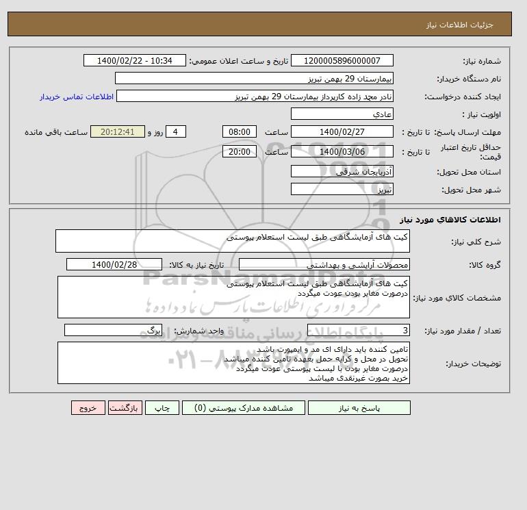The height and width of the screenshot is (510, 527).
Task: Click label تعداد / مقدار مورد نیاز
Action: [x=463, y=331]
